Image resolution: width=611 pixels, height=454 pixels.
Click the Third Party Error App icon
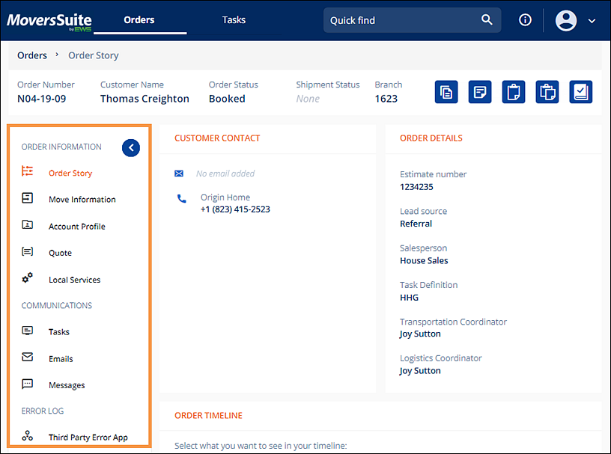click(x=27, y=436)
